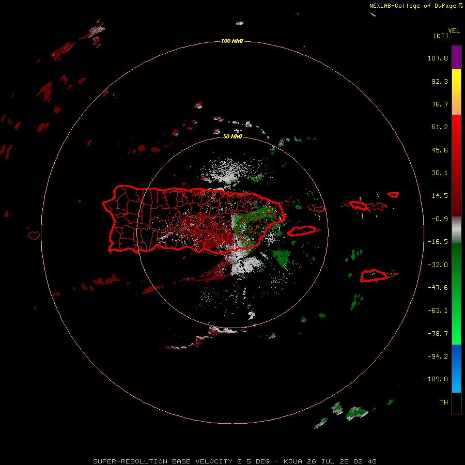Click the Super-Resolution Base Velocity caption

[235, 461]
